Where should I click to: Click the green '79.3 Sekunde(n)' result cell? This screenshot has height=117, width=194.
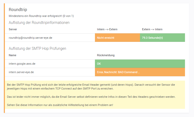click(x=162, y=38)
